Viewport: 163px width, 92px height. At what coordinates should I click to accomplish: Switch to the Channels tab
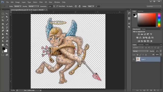(x=141, y=45)
